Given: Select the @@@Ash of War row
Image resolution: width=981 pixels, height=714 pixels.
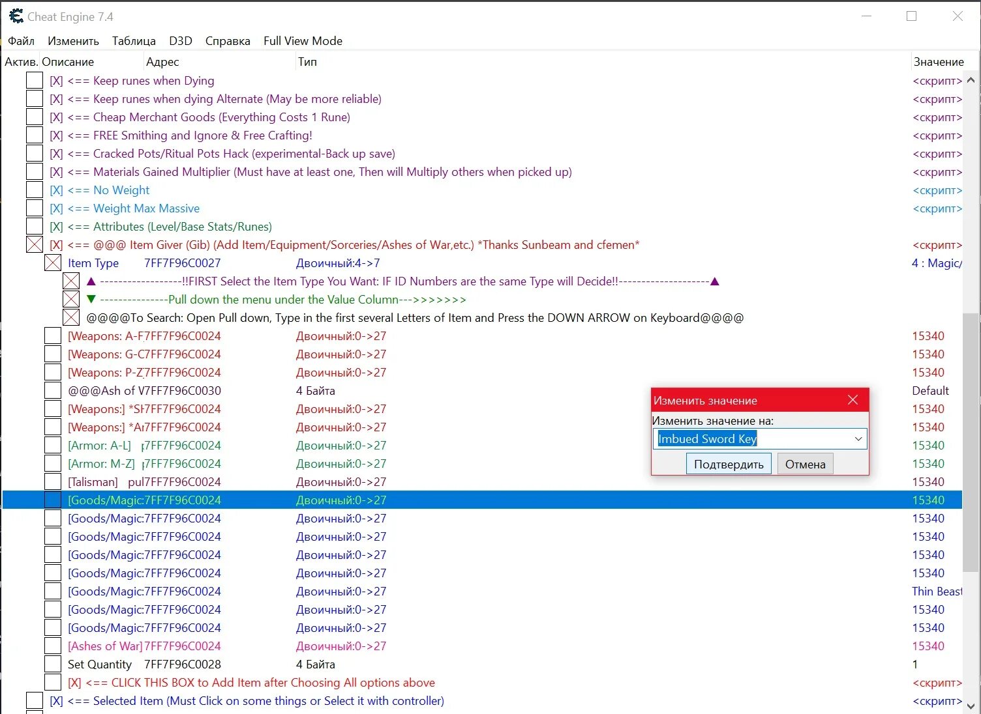Looking at the screenshot, I should pyautogui.click(x=483, y=391).
